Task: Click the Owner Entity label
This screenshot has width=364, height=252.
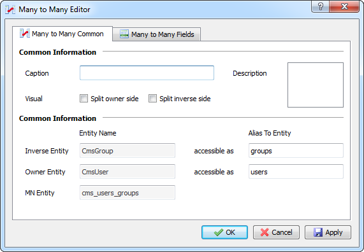Action: coord(45,172)
